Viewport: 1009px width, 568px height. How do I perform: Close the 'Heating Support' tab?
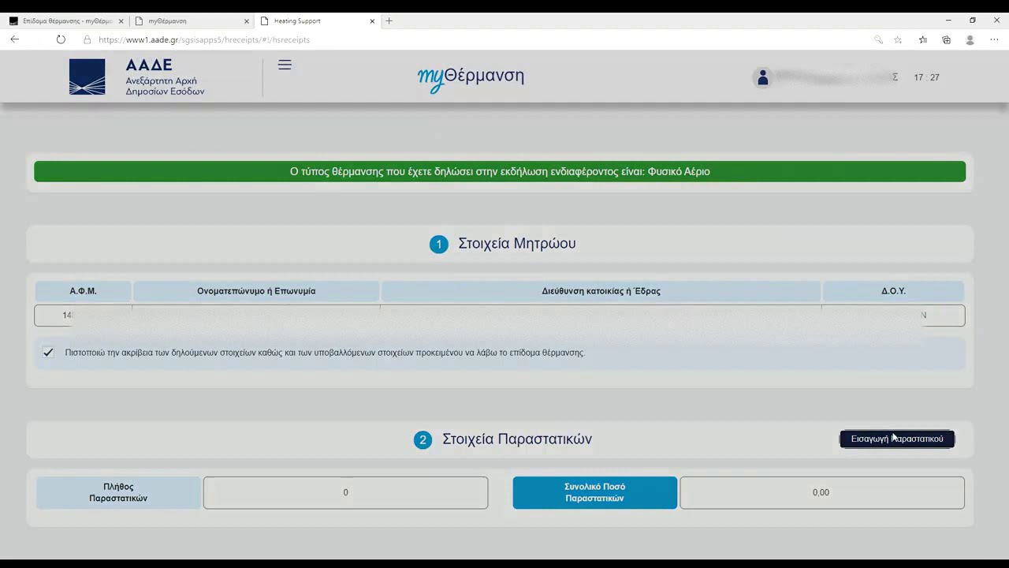(372, 21)
